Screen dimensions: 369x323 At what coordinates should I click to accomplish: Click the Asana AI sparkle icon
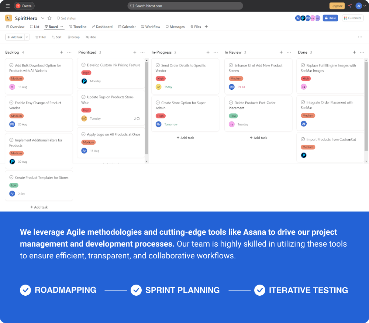pos(350,6)
